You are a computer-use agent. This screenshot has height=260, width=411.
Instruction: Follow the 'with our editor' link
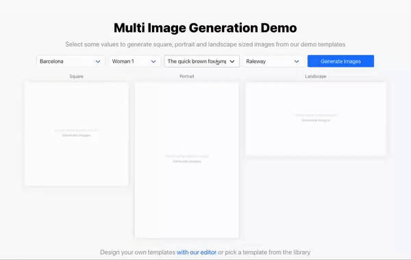(197, 252)
